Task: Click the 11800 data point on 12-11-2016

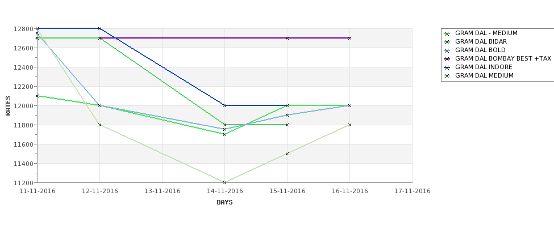Action: coord(99,125)
